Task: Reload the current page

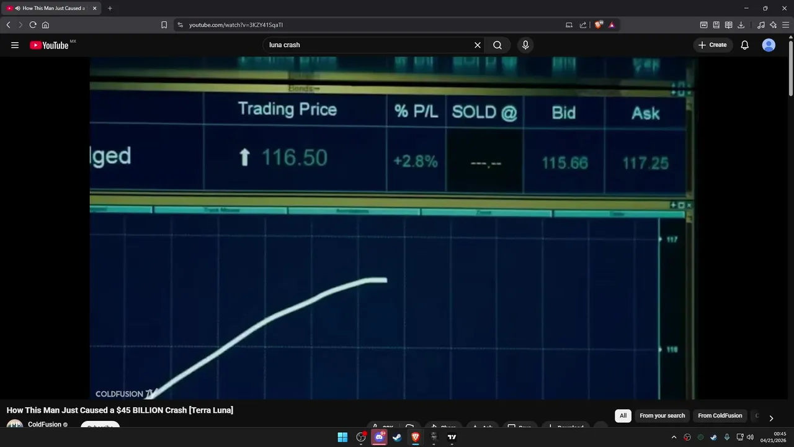Action: point(33,25)
